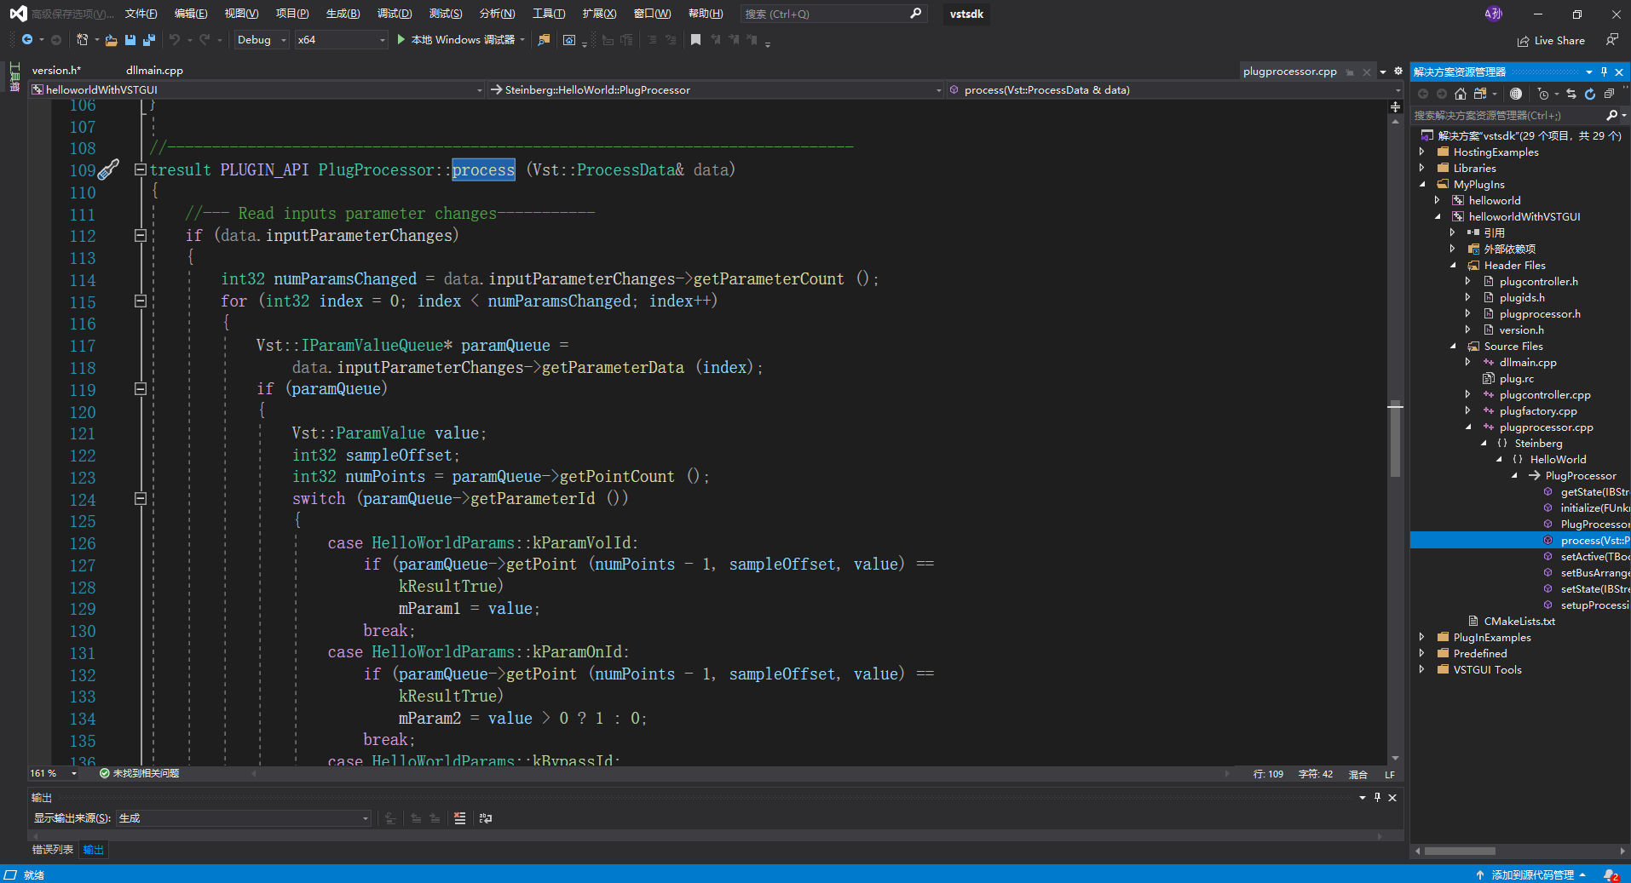
Task: Expand the PlugInExamples folder in the tree
Action: coord(1421,637)
